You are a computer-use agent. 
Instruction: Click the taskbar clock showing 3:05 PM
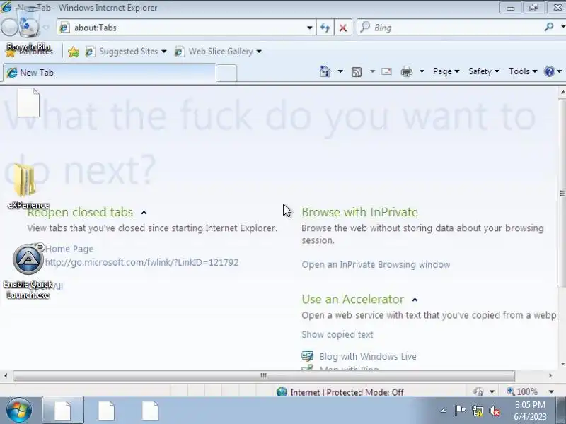(x=530, y=411)
